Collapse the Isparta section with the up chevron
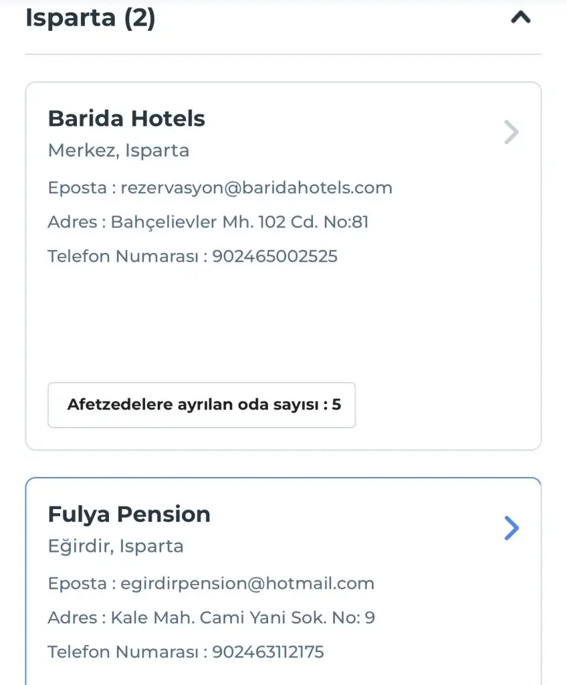Viewport: 567px width, 685px height. point(520,19)
